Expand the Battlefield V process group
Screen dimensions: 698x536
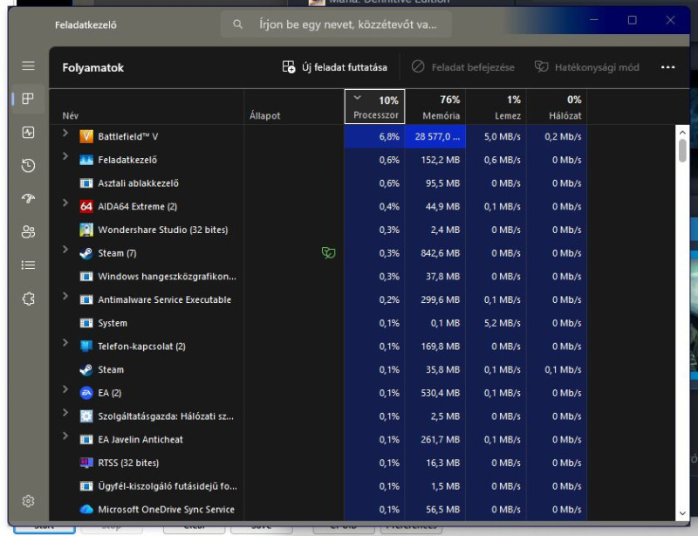coord(65,133)
